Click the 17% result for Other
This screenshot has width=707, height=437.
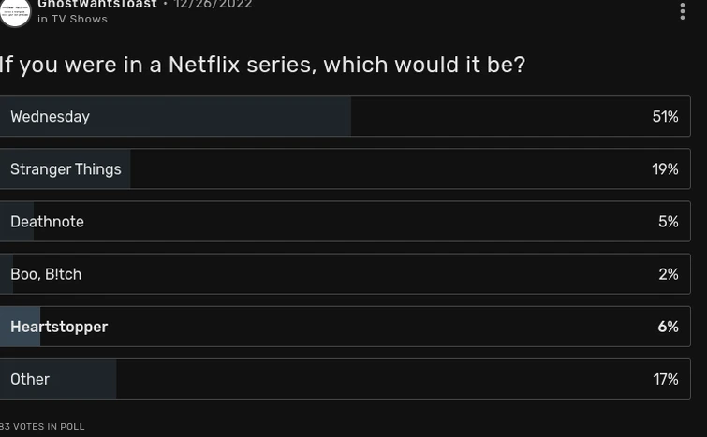coord(665,379)
